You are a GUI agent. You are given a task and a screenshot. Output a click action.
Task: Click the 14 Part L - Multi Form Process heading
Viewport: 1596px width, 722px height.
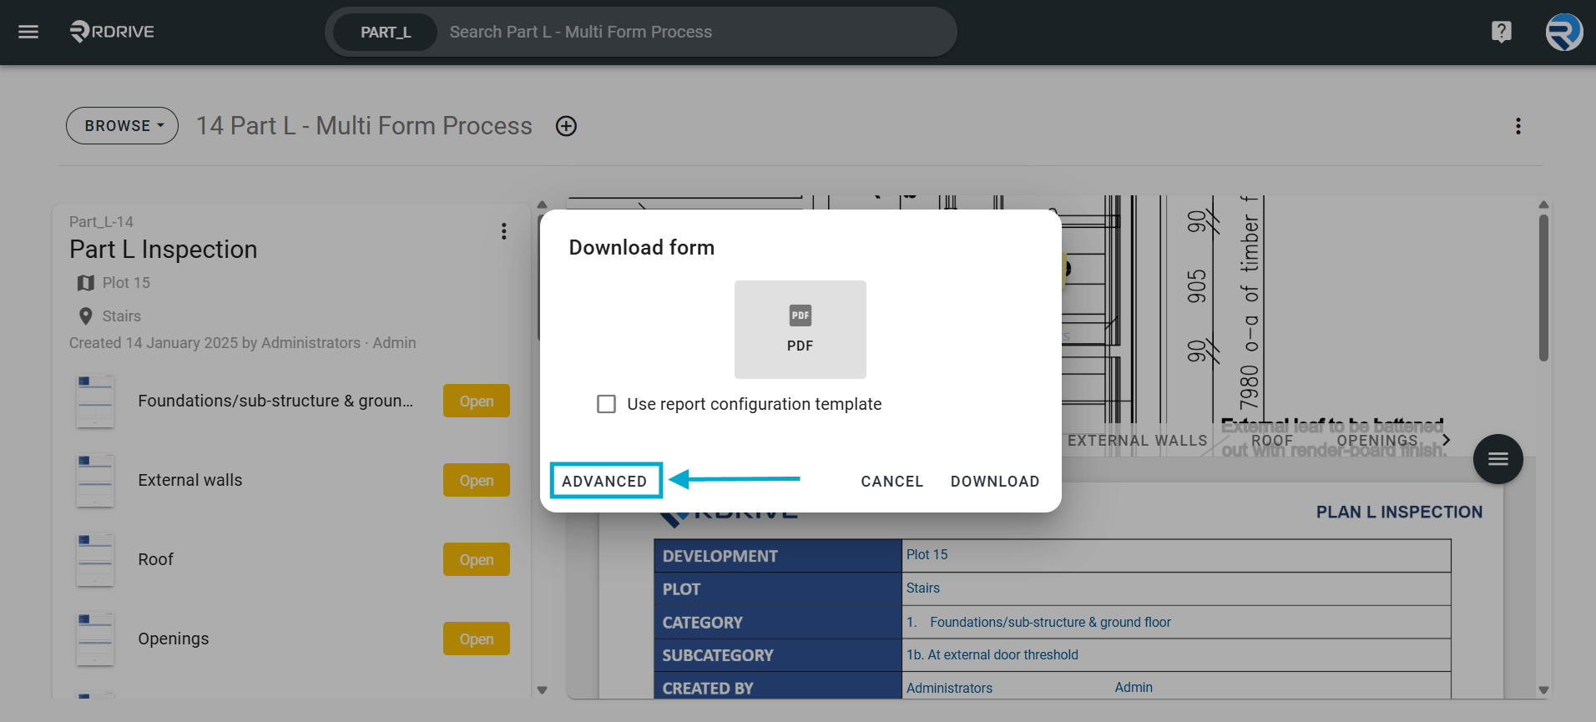364,126
